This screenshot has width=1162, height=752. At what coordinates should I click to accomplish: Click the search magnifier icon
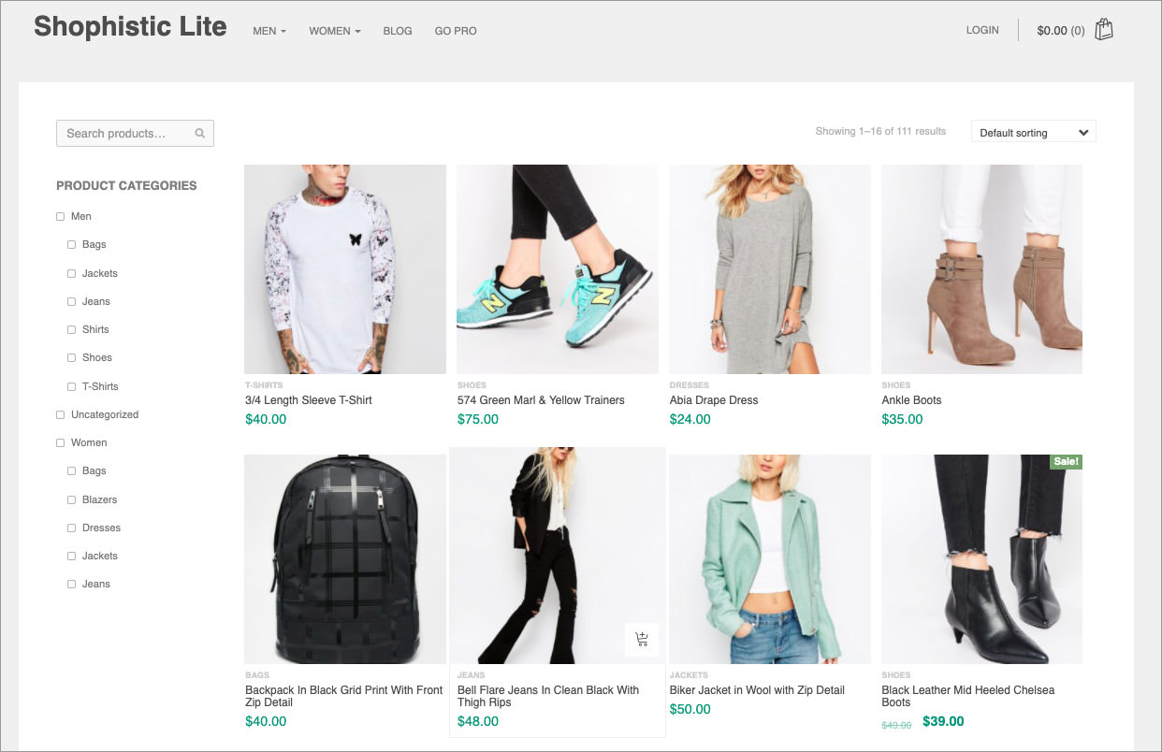(199, 133)
